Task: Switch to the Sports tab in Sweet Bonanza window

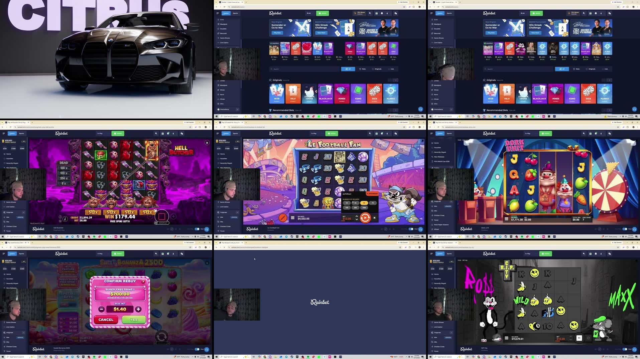Action: tap(21, 253)
